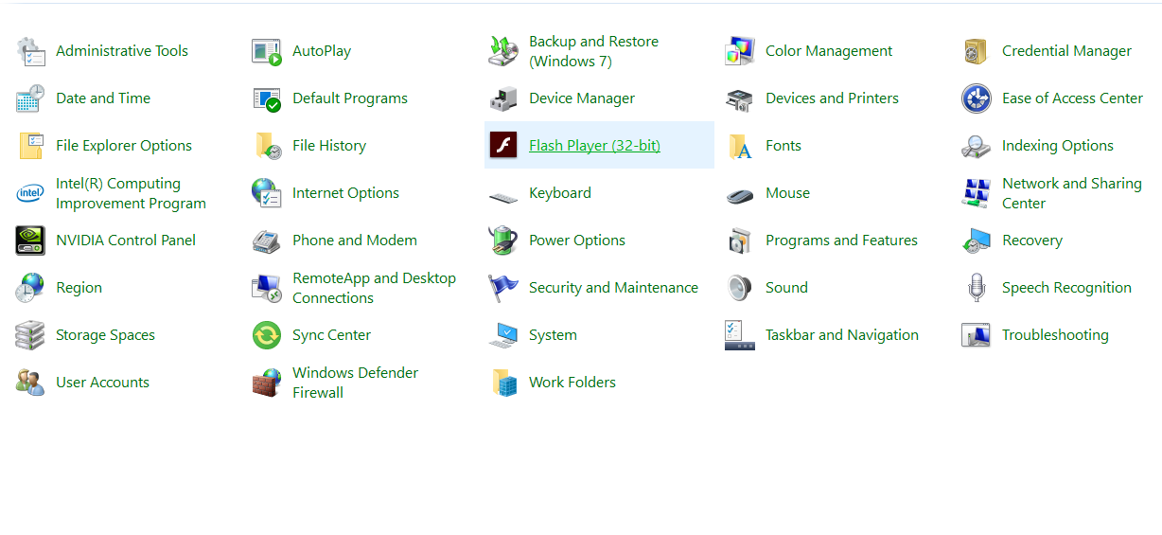Click the Programs and Features icon
1162x535 pixels.
(x=740, y=241)
